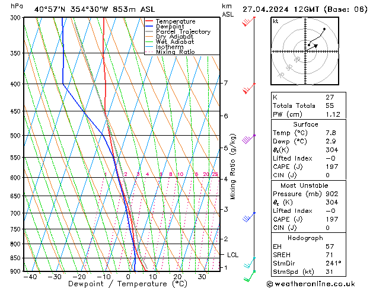Viewport: 373px width, 288px height.
Task: Click the copyright symbol beside weatheronline
Action: tap(270, 284)
